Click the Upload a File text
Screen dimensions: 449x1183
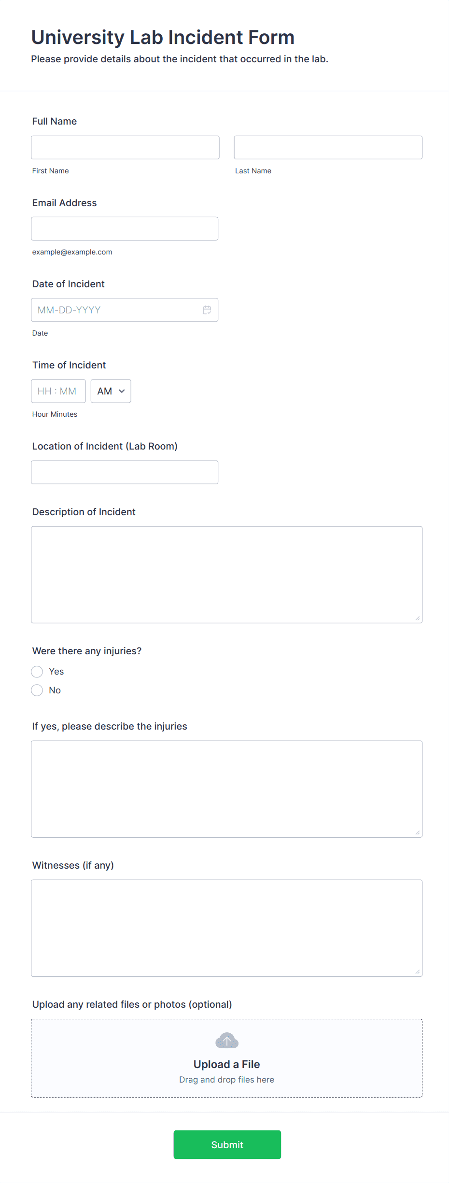tap(227, 1064)
